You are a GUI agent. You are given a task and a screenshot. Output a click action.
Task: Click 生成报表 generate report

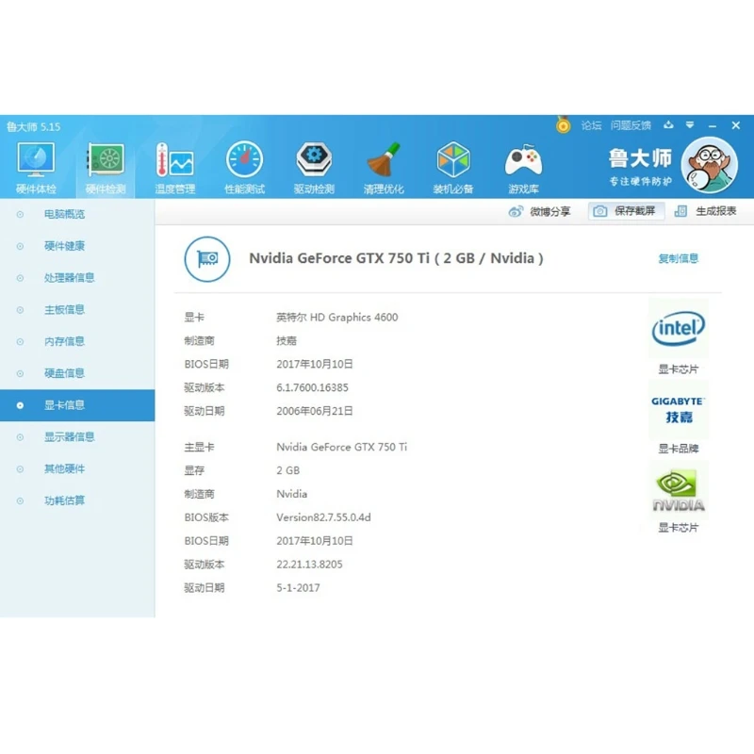[706, 210]
